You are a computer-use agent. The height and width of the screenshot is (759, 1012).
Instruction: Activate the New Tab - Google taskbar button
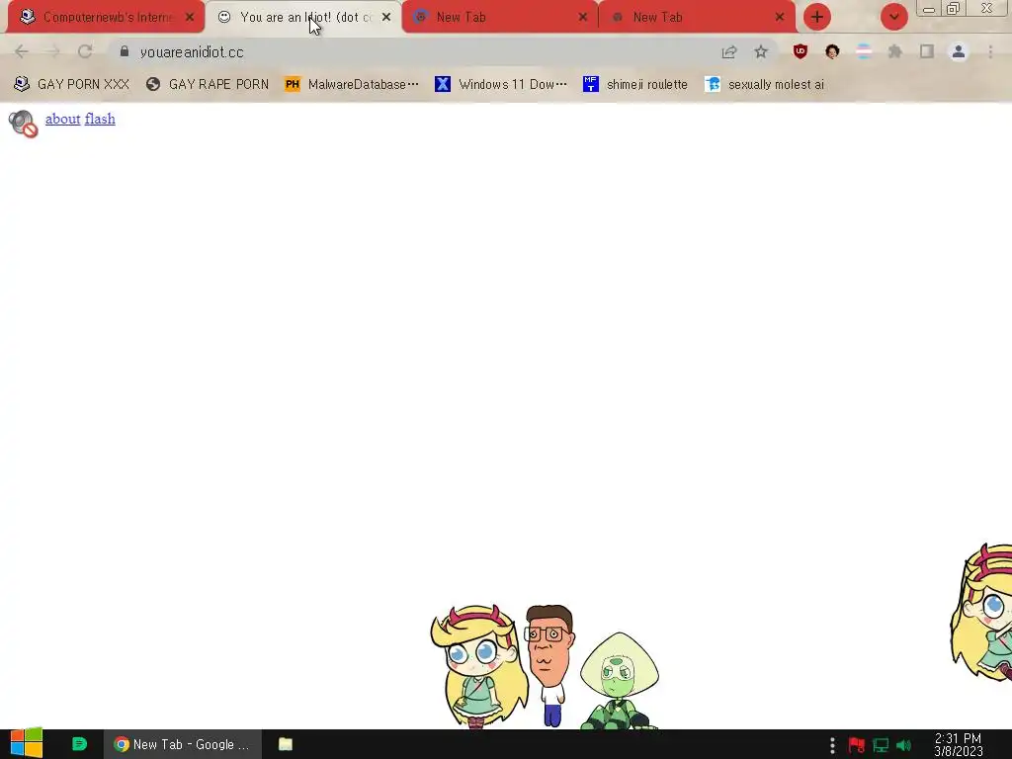coord(183,744)
